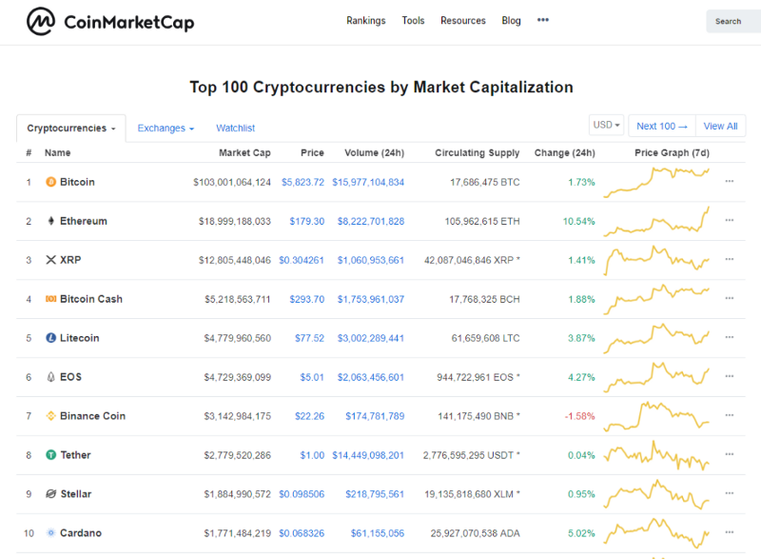761x559 pixels.
Task: Click the Litecoin blue coin icon
Action: (51, 337)
